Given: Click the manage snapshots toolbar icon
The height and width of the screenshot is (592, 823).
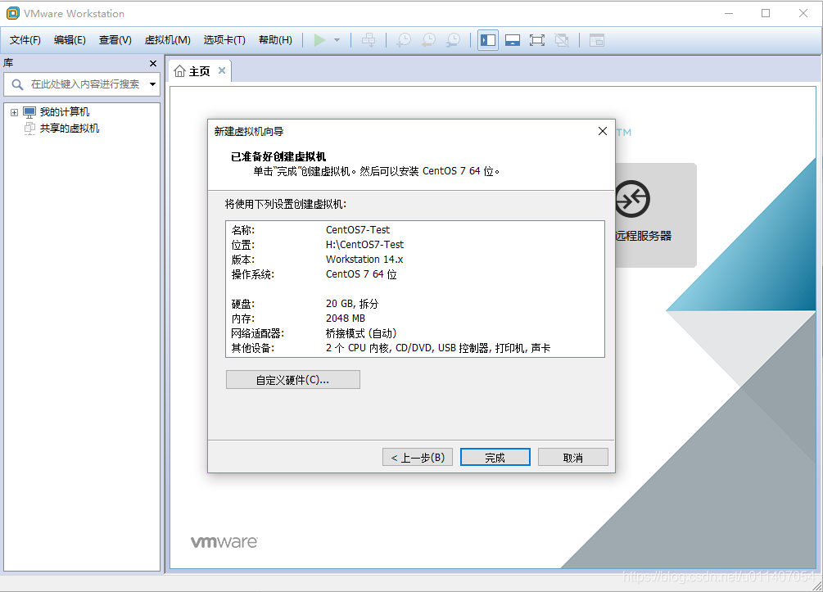Looking at the screenshot, I should (x=453, y=40).
